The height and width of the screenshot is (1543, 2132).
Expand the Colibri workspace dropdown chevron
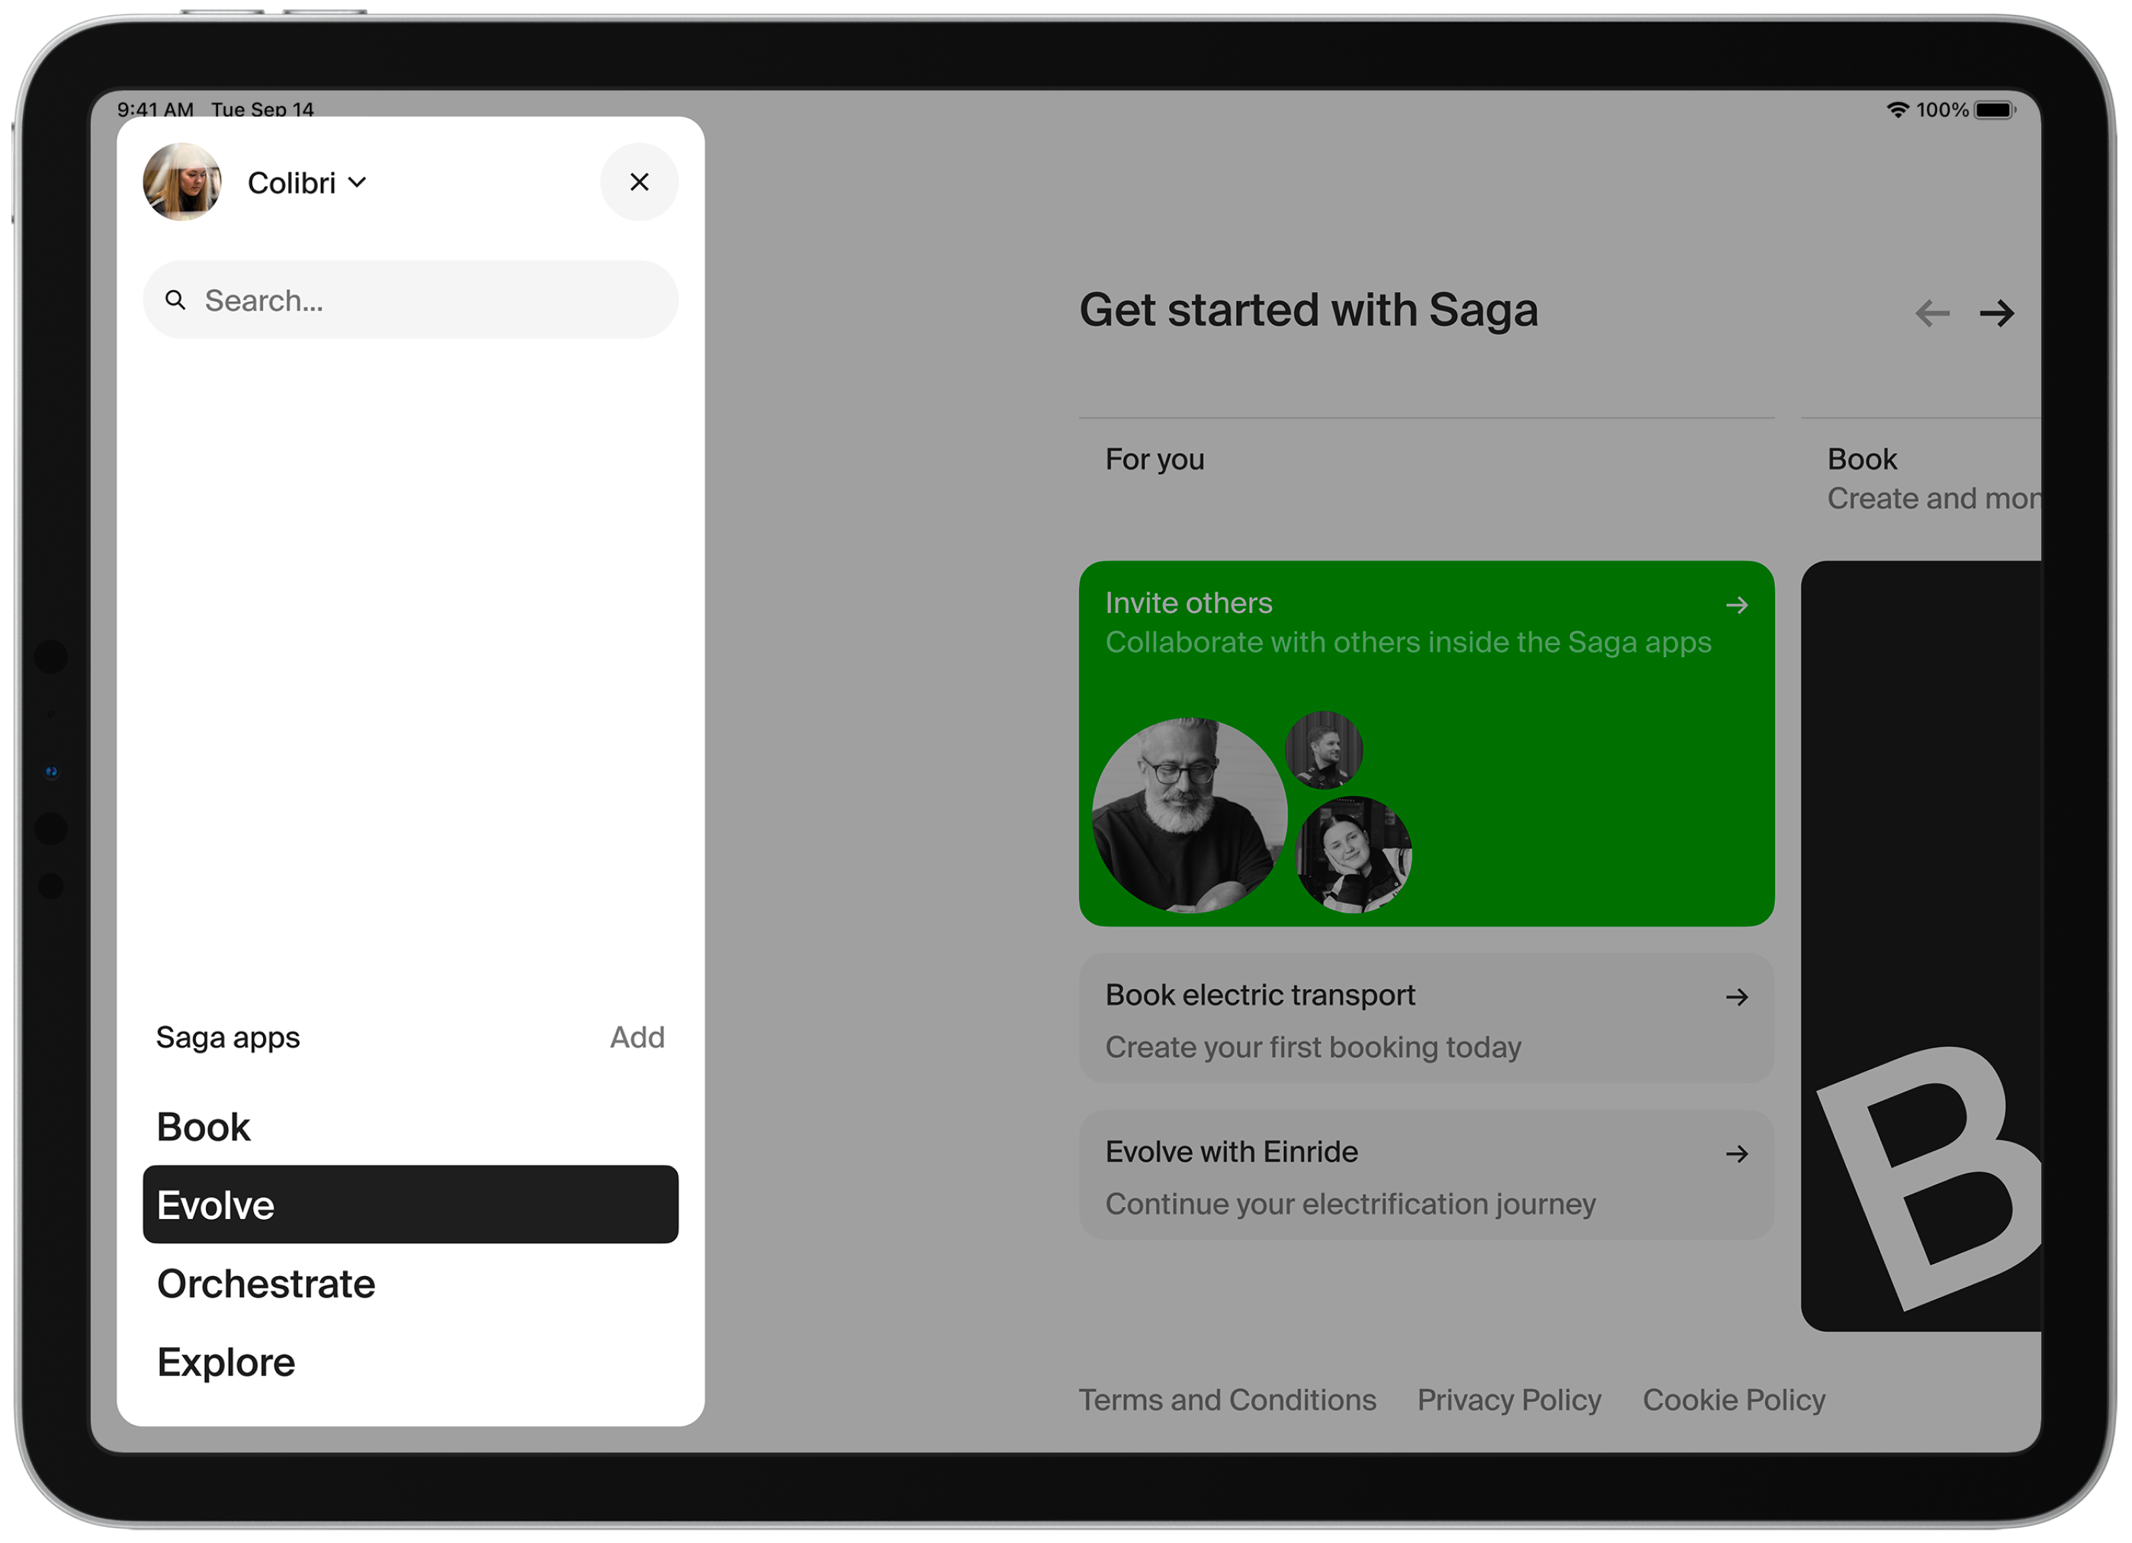point(357,181)
